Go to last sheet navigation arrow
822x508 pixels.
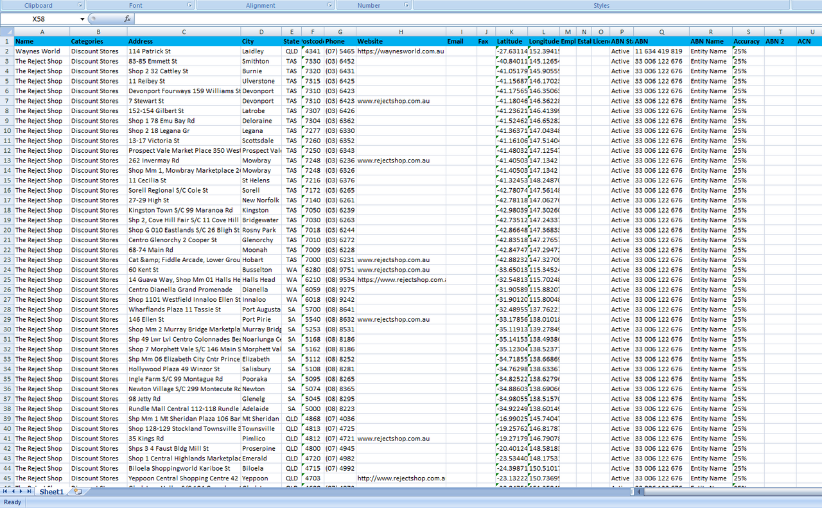[x=28, y=491]
